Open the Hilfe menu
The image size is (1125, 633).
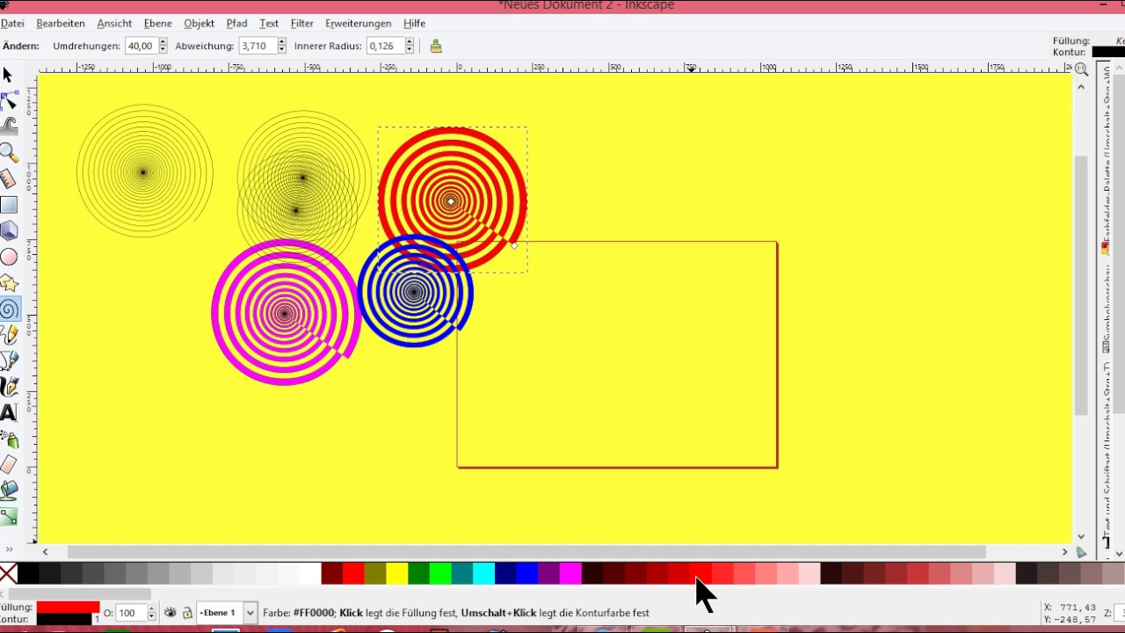(x=415, y=24)
